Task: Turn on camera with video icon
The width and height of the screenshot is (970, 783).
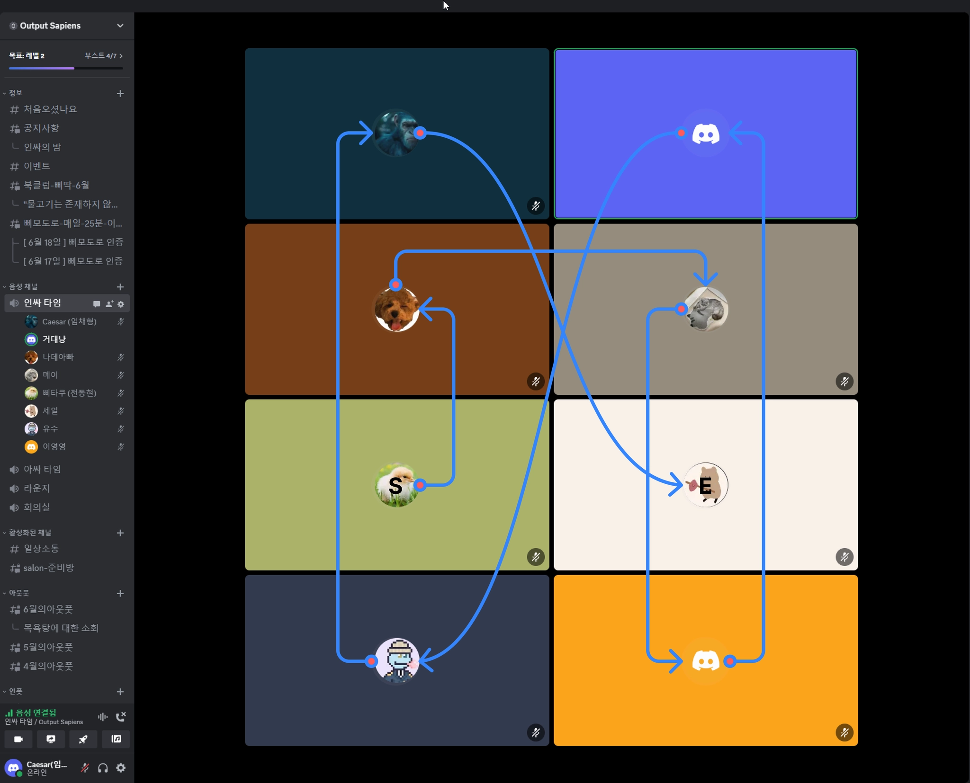Action: click(x=18, y=739)
